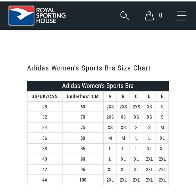Select the size 44 band cell
This screenshot has height=196, width=196.
[x=44, y=180]
